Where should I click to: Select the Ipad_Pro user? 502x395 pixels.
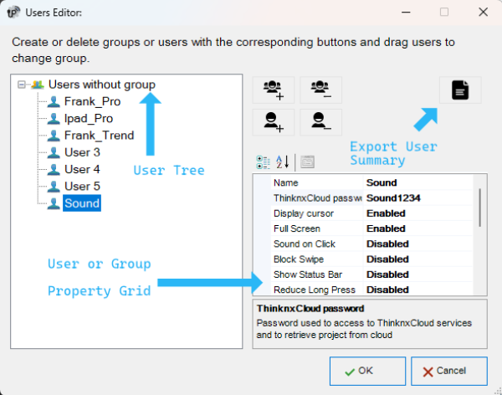tap(89, 119)
